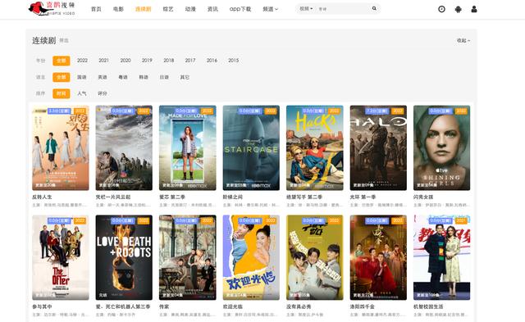This screenshot has width=525, height=322.
Task: Click the 绝望写手 第二季 title link
Action: (x=304, y=197)
